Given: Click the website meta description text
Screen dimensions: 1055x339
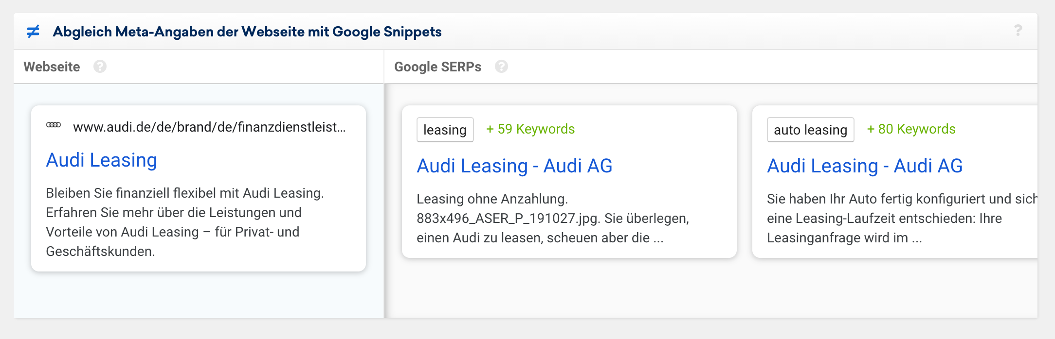Looking at the screenshot, I should point(185,222).
